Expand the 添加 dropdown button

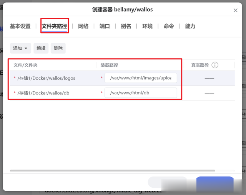[x=20, y=48]
